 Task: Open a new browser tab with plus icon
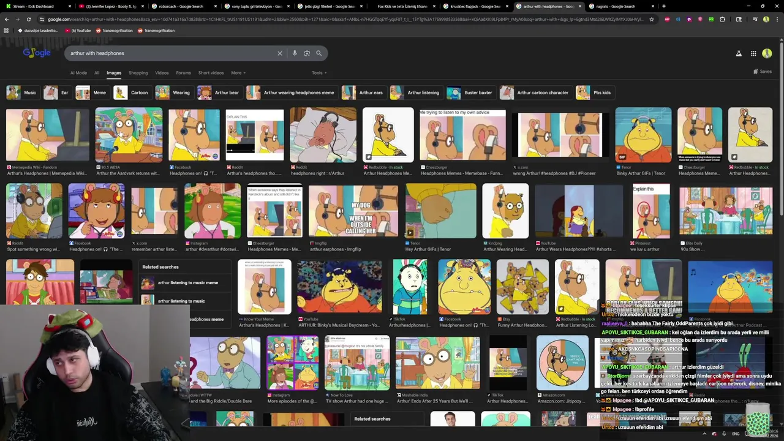(664, 6)
